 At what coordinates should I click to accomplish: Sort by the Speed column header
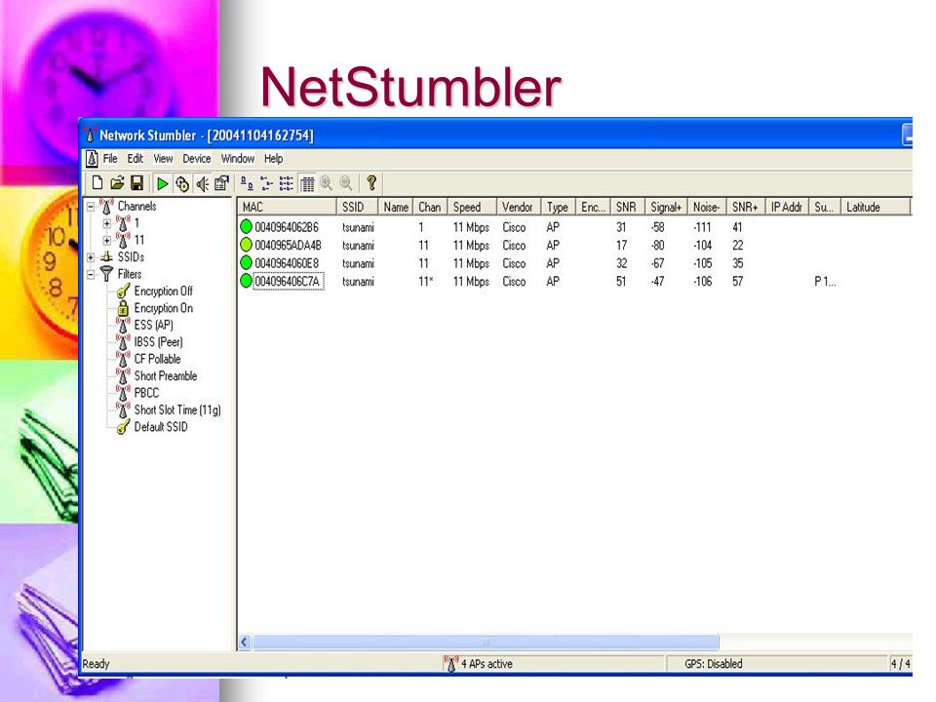click(x=472, y=207)
